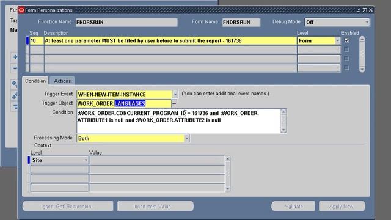The width and height of the screenshot is (391, 220).
Task: Tick Enabled checkbox in second rule row
Action: pyautogui.click(x=346, y=50)
